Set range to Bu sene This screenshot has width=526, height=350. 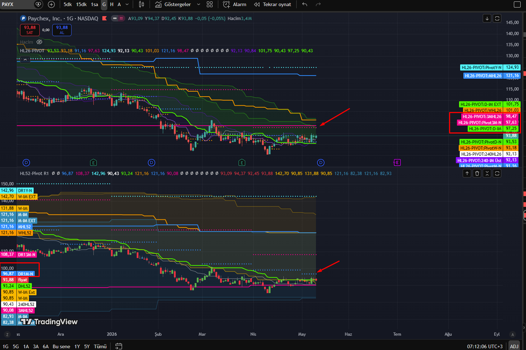pos(62,346)
